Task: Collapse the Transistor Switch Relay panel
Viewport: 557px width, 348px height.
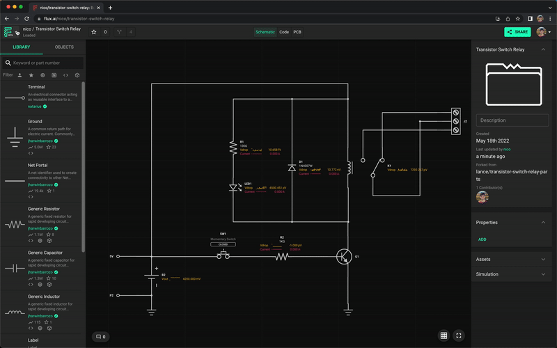Action: tap(543, 49)
